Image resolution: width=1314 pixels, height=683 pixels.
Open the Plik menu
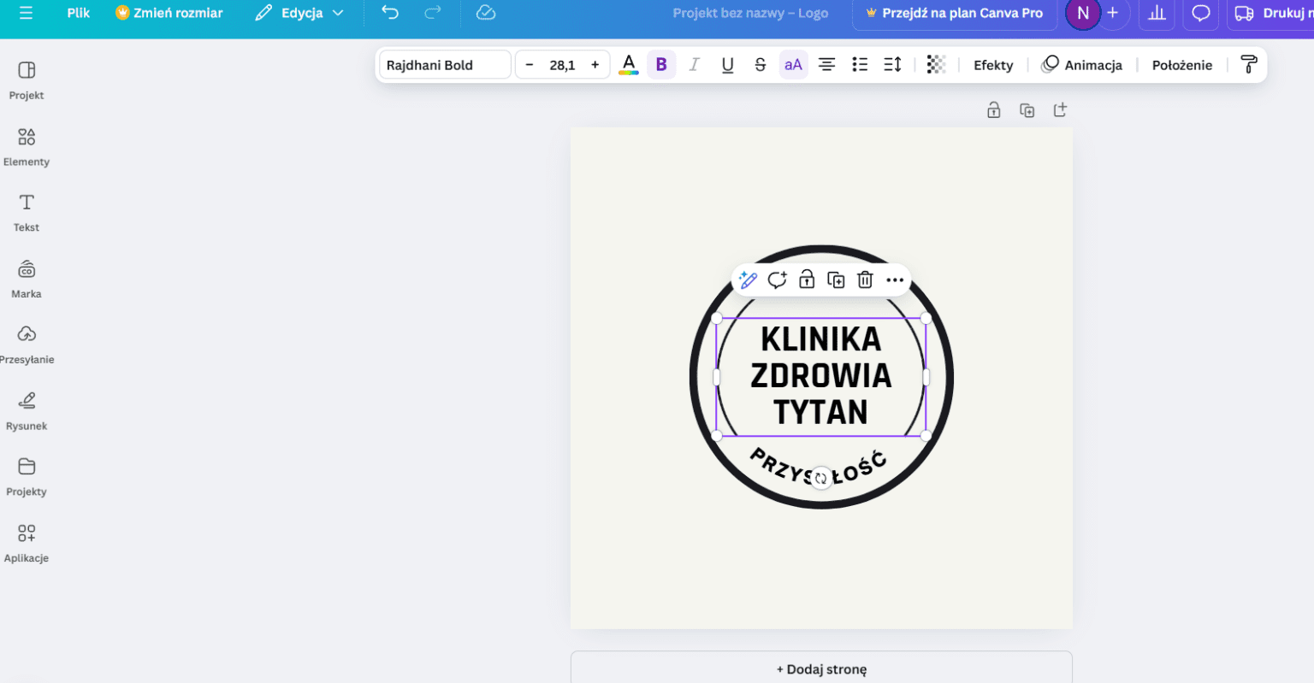point(77,13)
